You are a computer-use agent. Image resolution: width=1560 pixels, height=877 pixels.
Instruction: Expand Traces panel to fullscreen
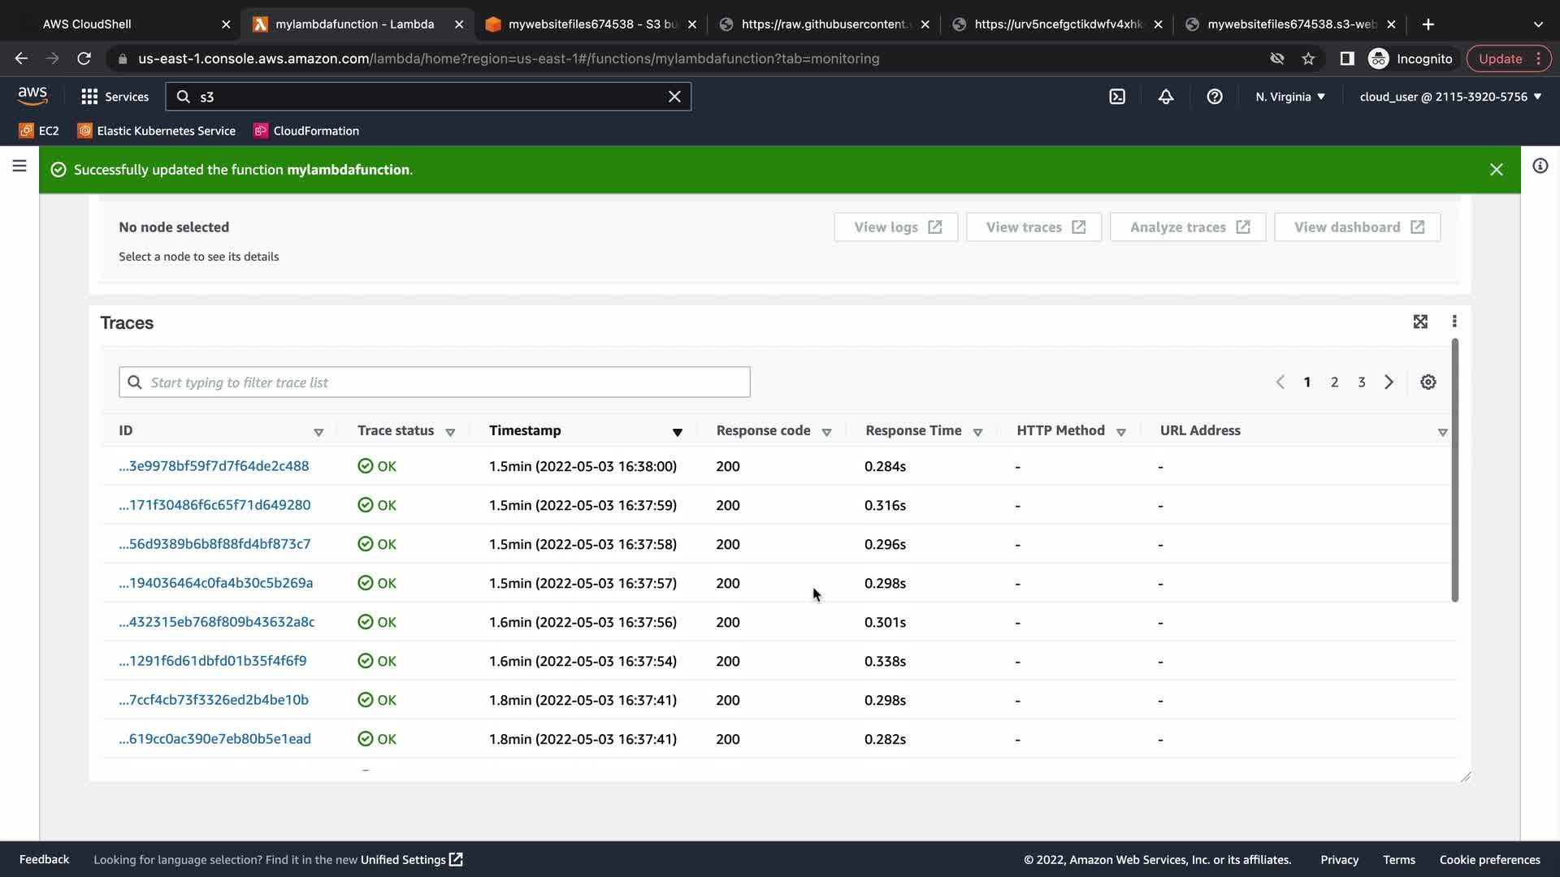pyautogui.click(x=1420, y=322)
